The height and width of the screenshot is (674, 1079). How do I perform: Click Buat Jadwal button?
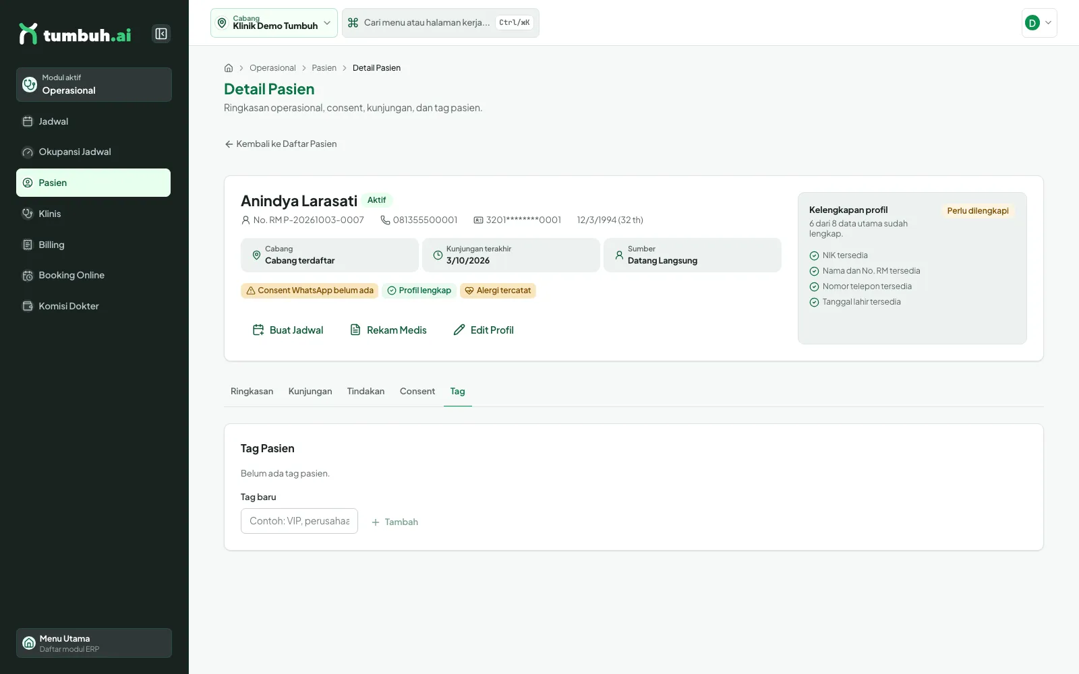tap(288, 330)
